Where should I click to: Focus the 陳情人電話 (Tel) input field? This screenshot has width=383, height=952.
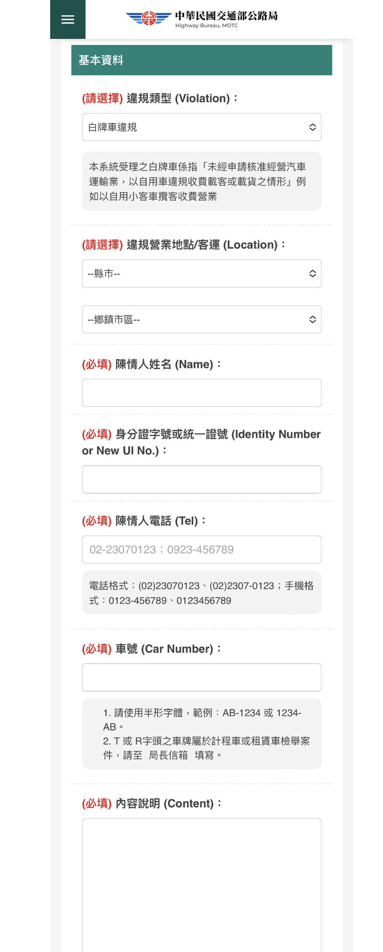point(201,549)
